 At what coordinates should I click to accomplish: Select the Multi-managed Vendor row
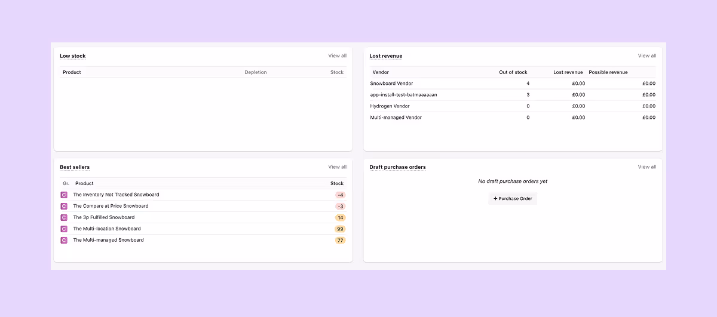click(x=513, y=118)
